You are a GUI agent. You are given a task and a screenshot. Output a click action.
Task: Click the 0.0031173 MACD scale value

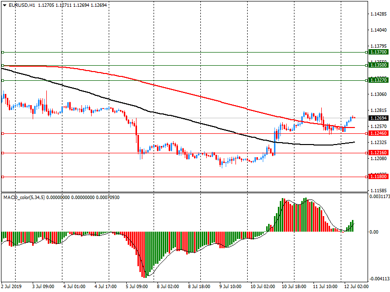point(380,197)
